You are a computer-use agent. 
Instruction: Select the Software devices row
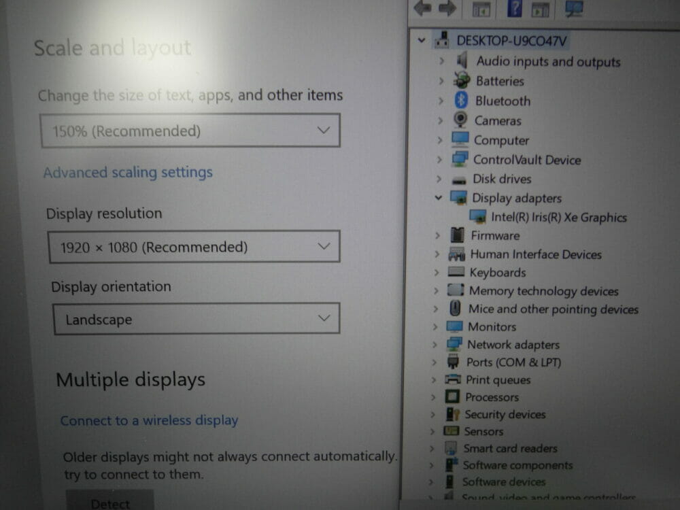[x=503, y=481]
